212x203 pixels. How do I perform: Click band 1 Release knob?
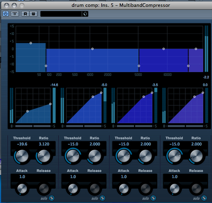pyautogui.click(x=44, y=189)
